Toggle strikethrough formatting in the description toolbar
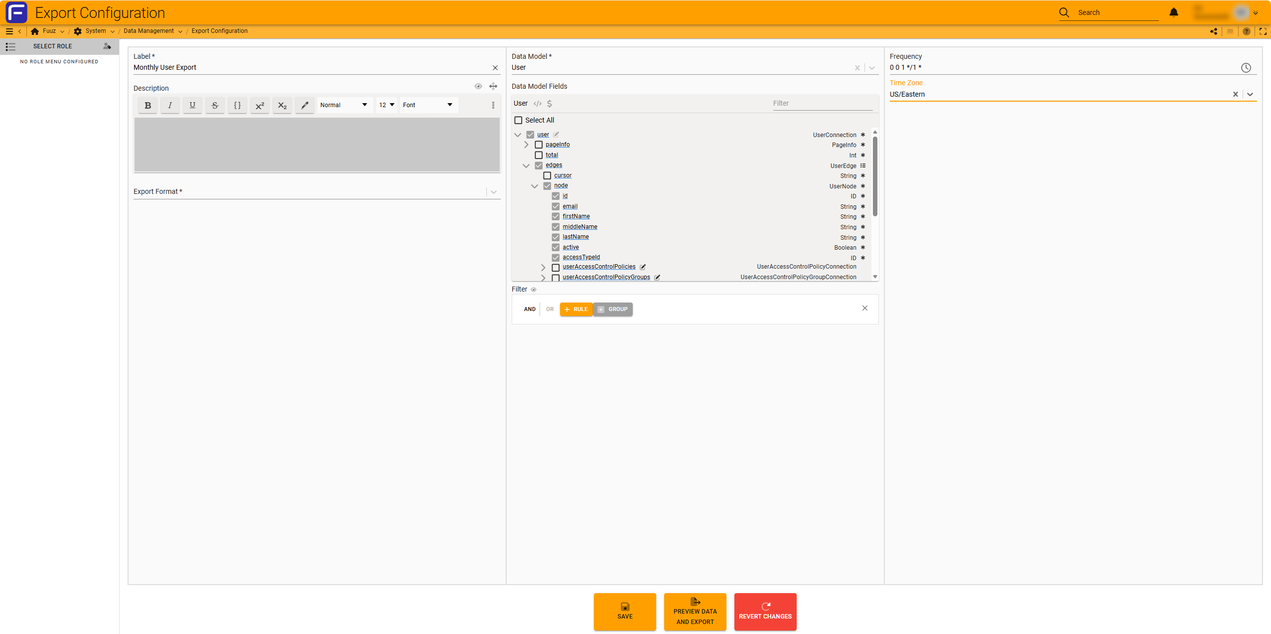1271x634 pixels. (215, 105)
